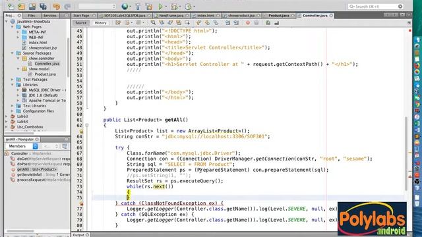Click the Projects panel horizontal scrollbar
The image size is (422, 237).
(19, 133)
